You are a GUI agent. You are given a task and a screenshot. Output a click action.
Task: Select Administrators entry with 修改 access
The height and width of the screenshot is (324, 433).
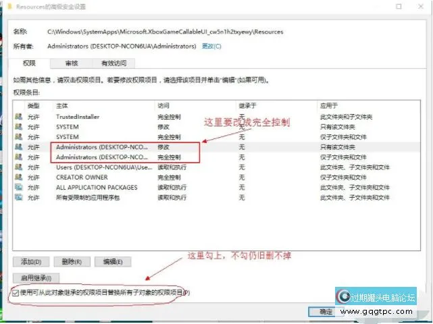216,147
